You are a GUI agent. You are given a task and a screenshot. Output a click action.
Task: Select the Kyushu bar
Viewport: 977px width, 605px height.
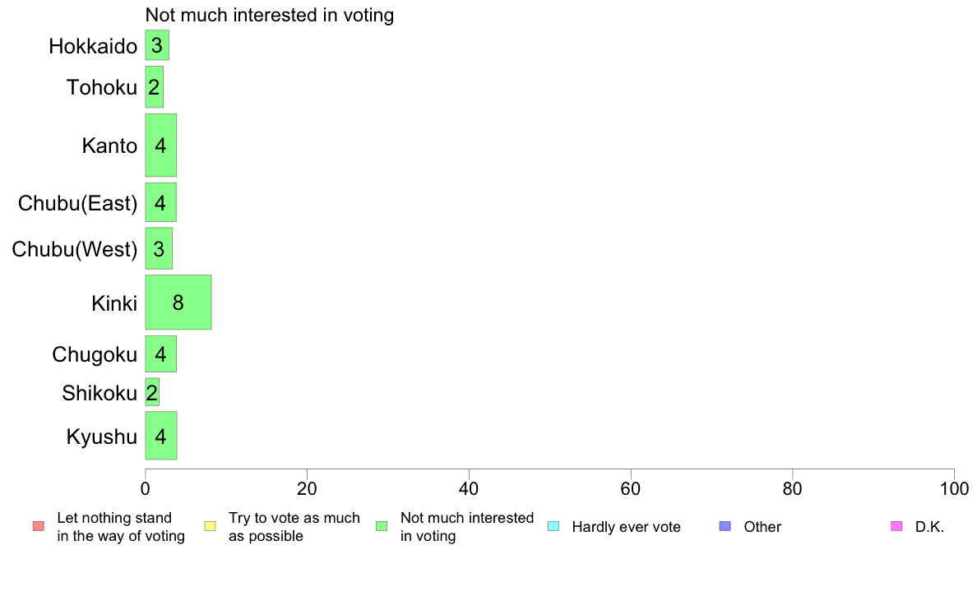pyautogui.click(x=160, y=436)
